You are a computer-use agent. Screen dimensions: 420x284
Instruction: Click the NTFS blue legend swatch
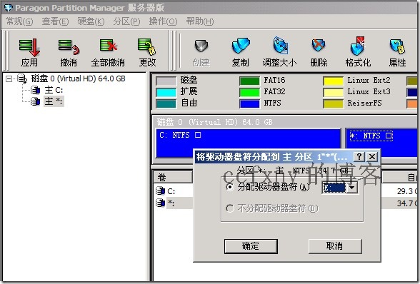point(250,103)
